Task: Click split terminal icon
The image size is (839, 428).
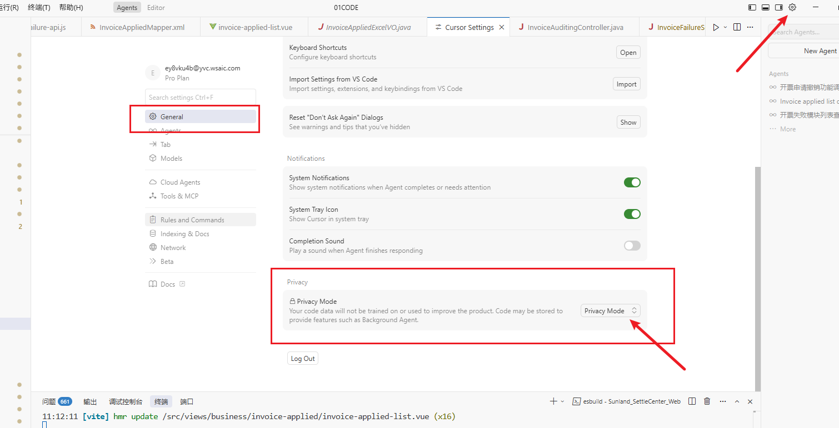Action: (x=692, y=401)
